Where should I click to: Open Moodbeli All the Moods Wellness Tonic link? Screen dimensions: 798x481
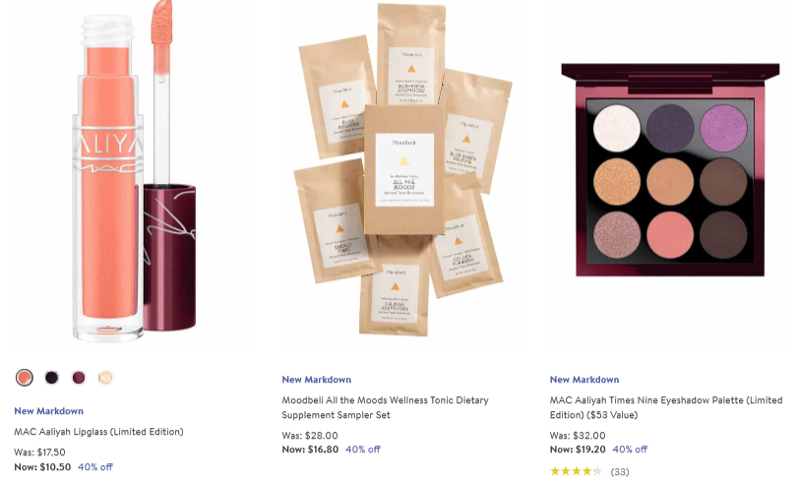tap(386, 407)
